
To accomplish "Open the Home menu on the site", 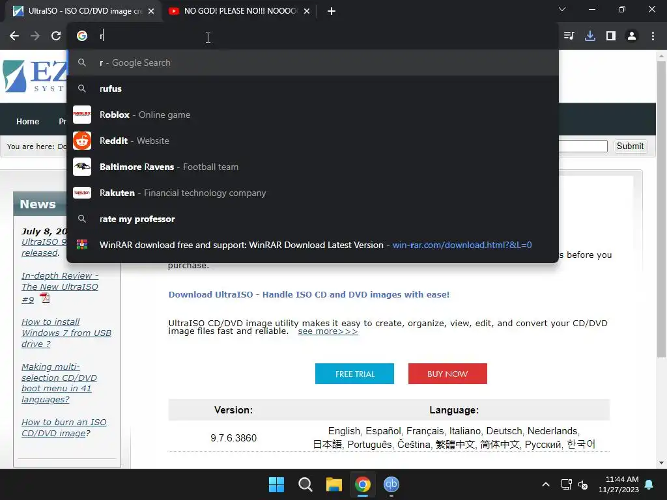I will point(27,122).
